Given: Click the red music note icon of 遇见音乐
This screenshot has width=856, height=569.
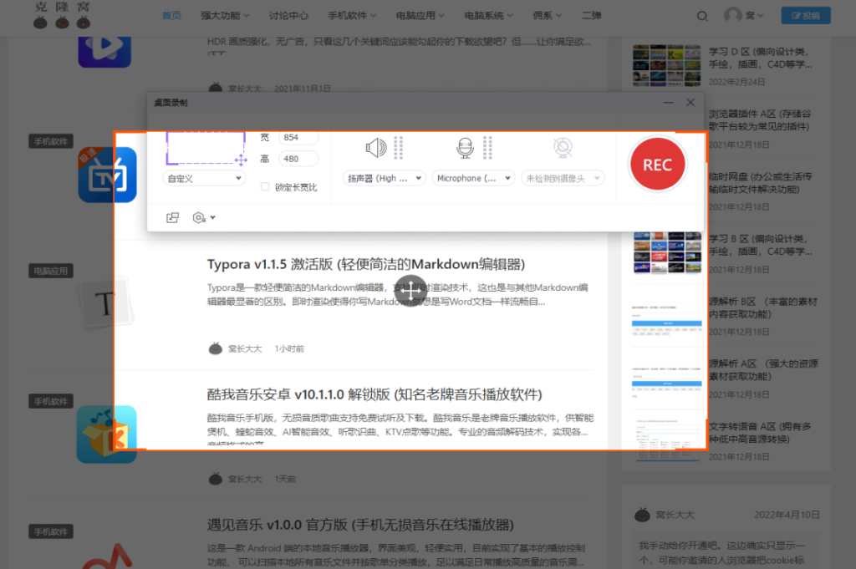Looking at the screenshot, I should (x=108, y=556).
